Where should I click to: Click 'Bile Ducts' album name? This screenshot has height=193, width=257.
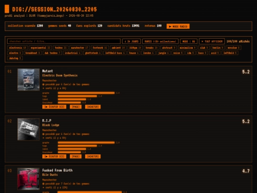pyautogui.click(x=50, y=175)
